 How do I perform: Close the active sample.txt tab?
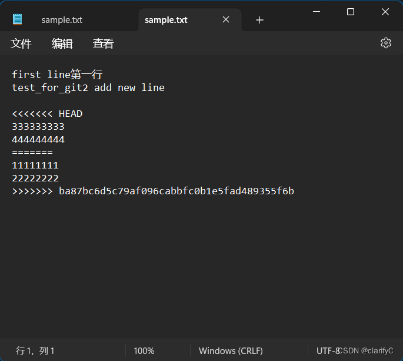click(x=226, y=19)
